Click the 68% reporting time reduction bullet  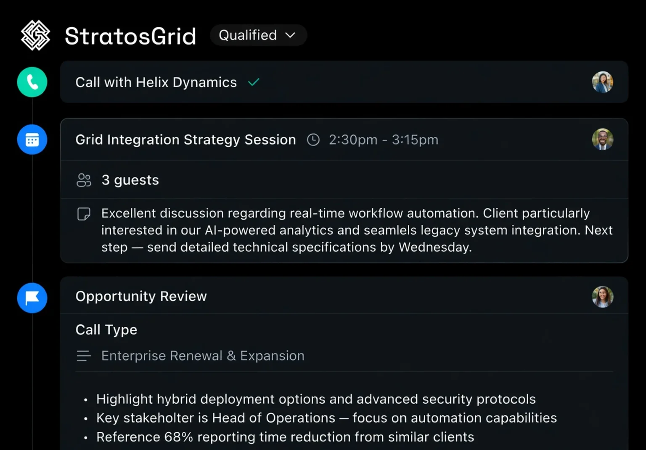point(284,437)
